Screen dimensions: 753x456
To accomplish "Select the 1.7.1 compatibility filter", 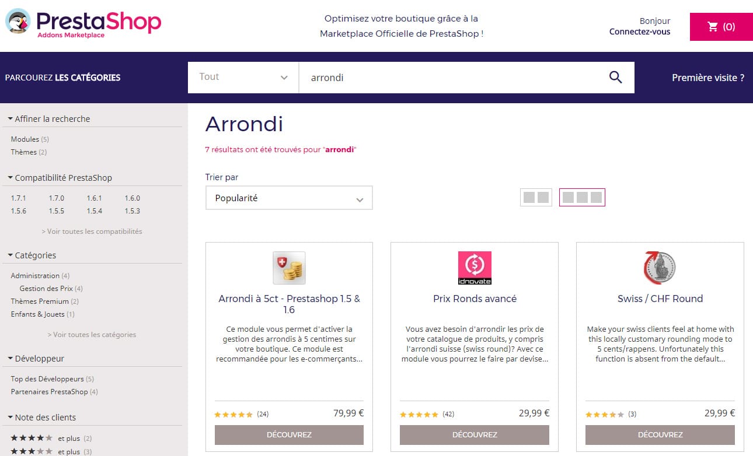I will (19, 198).
